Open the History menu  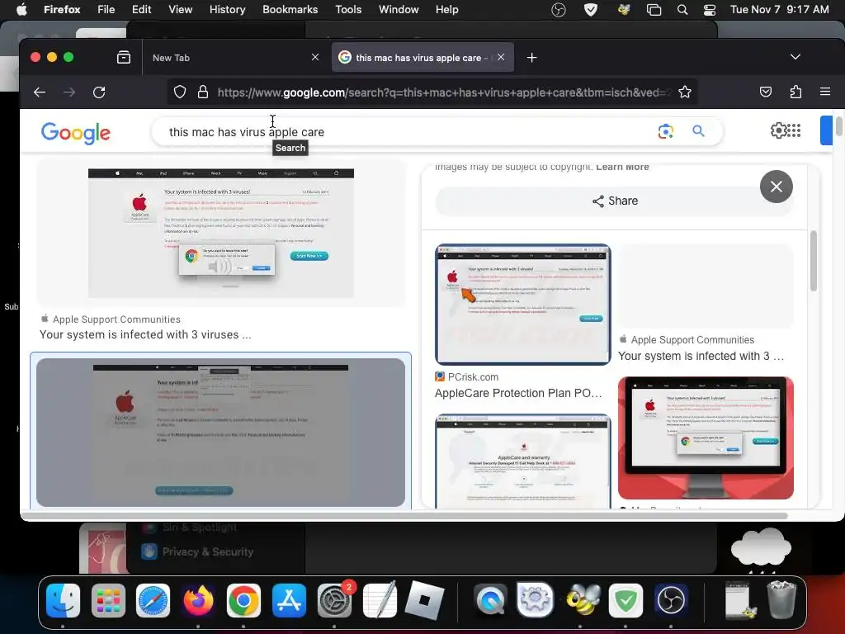[x=227, y=9]
